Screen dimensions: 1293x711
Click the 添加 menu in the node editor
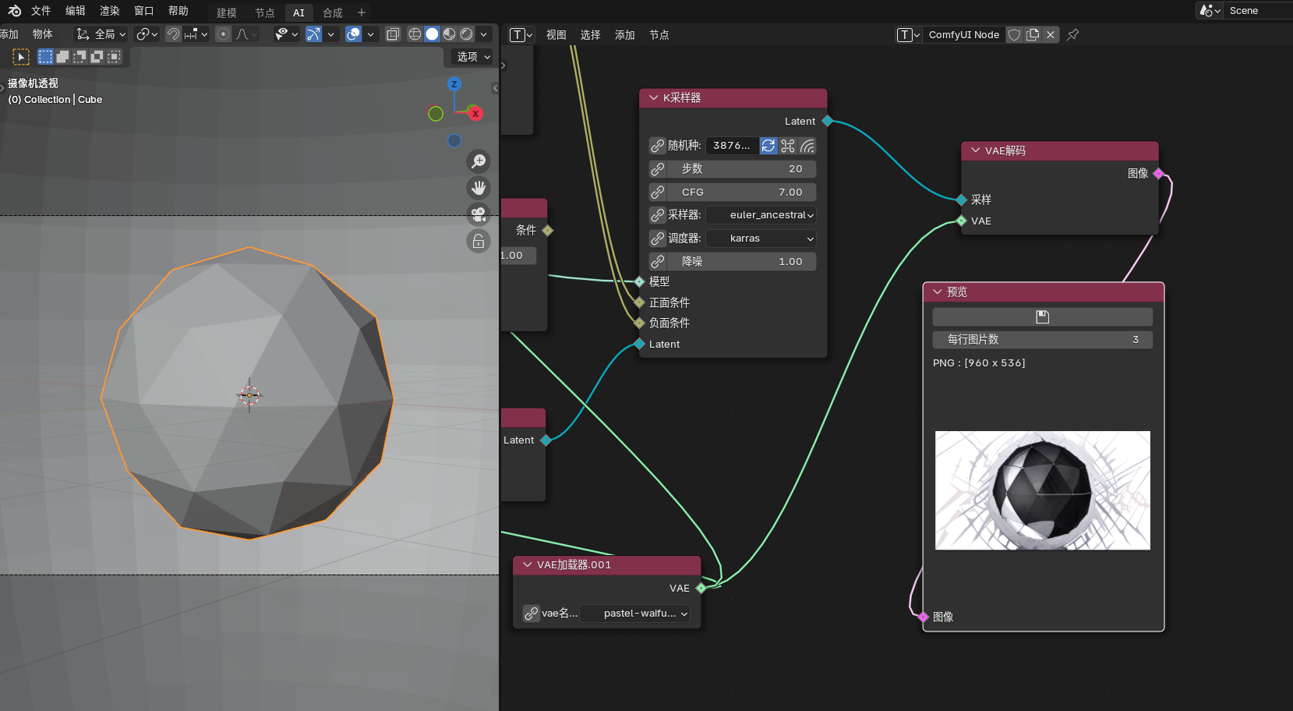(x=624, y=35)
